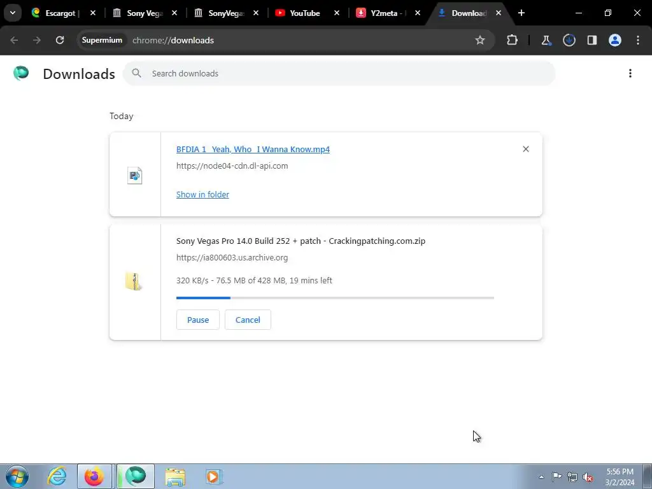
Task: Click the Search downloads field
Action: (x=339, y=73)
